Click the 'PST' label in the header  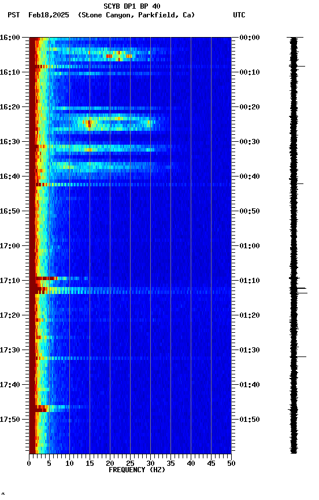[x=14, y=15]
